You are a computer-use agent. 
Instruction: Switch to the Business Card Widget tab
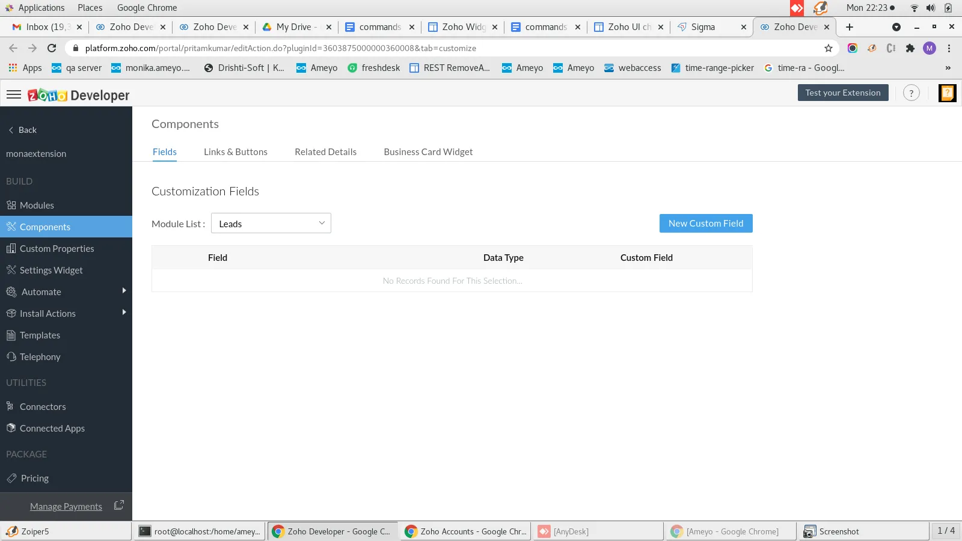pyautogui.click(x=428, y=152)
